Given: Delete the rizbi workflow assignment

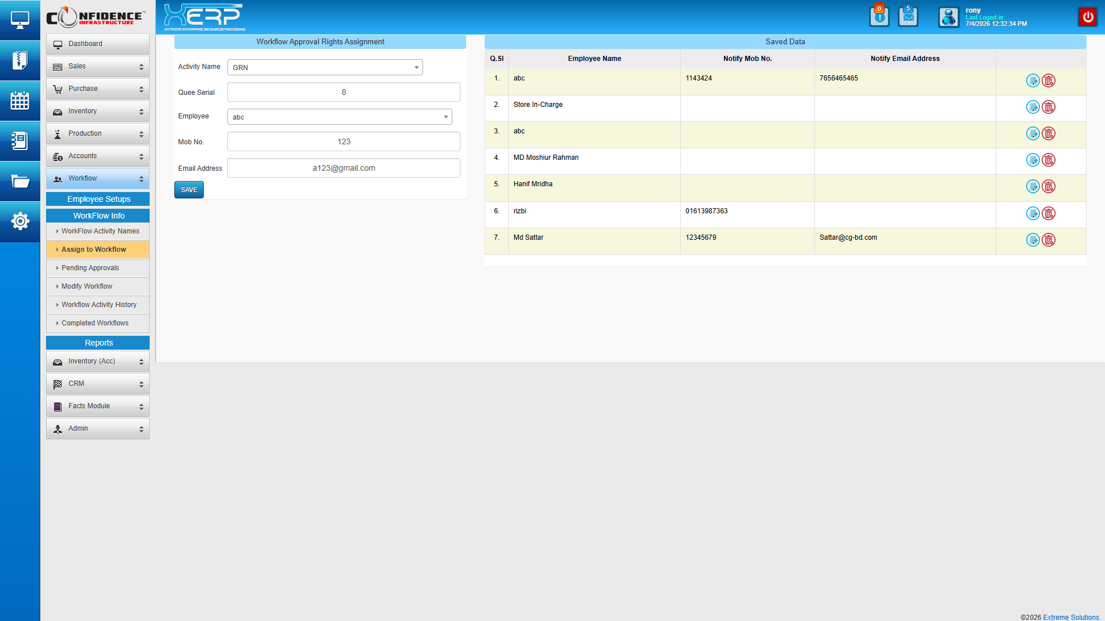Looking at the screenshot, I should click(x=1049, y=213).
